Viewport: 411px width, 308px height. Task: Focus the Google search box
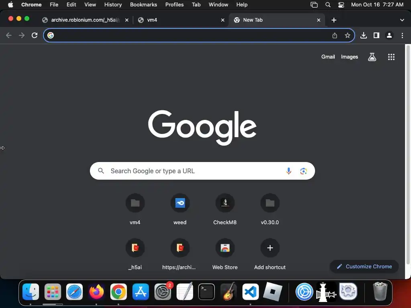202,171
